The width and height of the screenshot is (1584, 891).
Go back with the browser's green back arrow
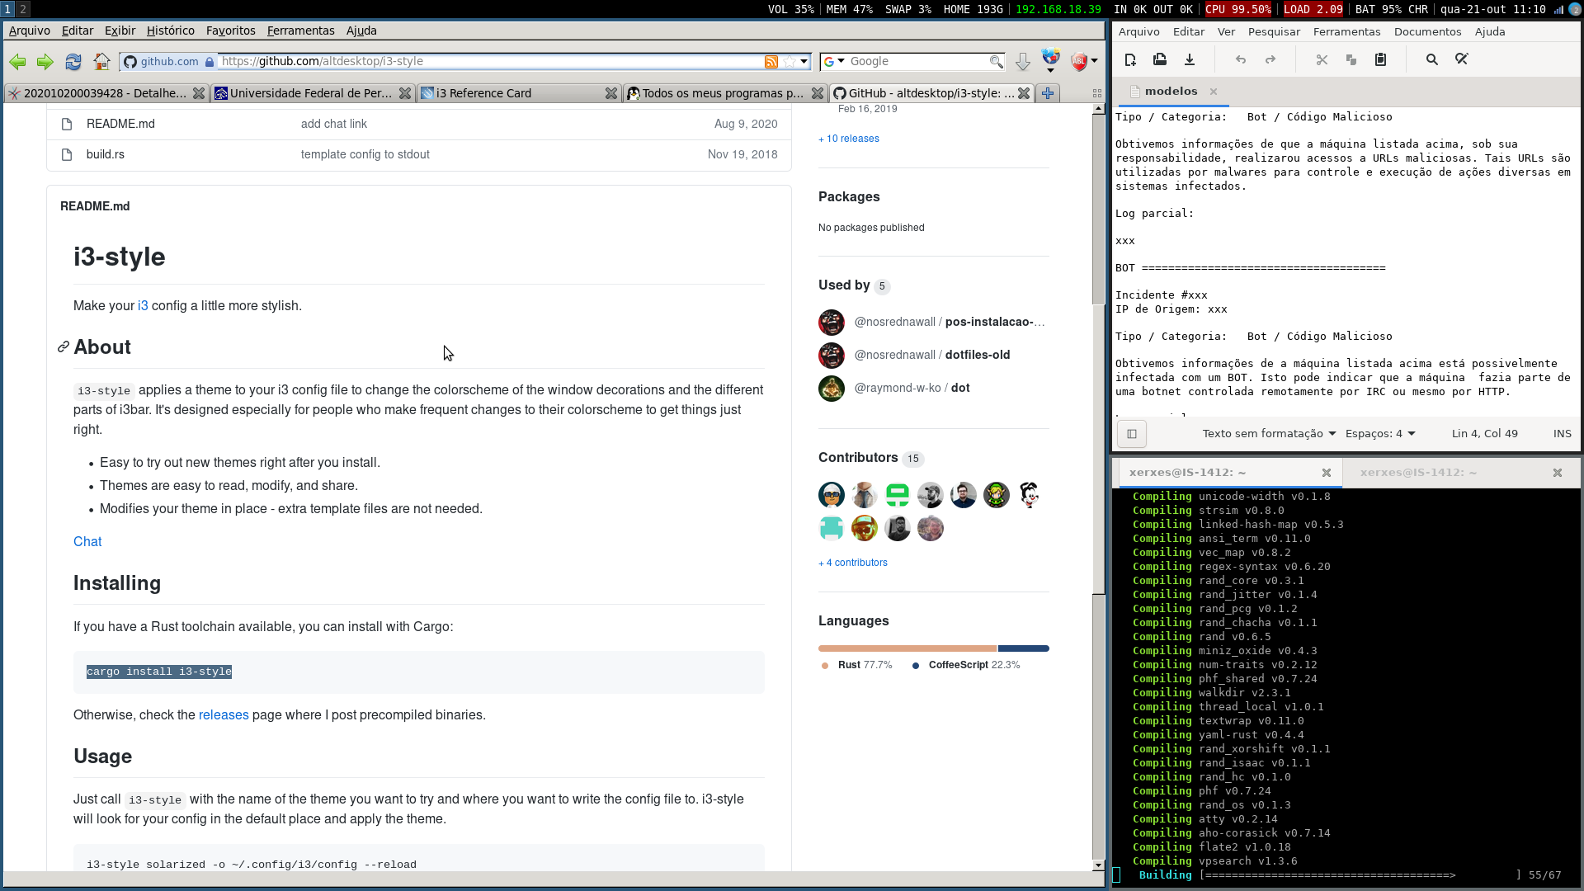click(17, 62)
